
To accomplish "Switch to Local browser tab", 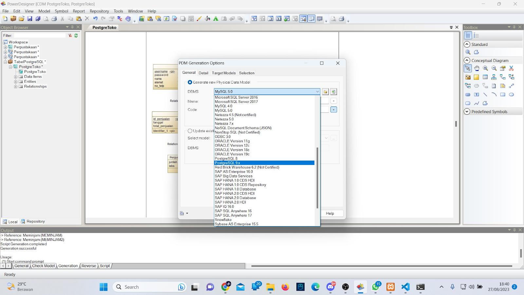I will pos(10,222).
